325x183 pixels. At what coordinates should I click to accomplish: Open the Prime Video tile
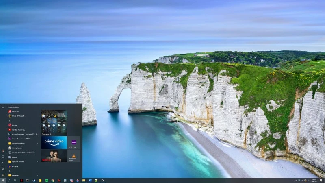point(54,143)
